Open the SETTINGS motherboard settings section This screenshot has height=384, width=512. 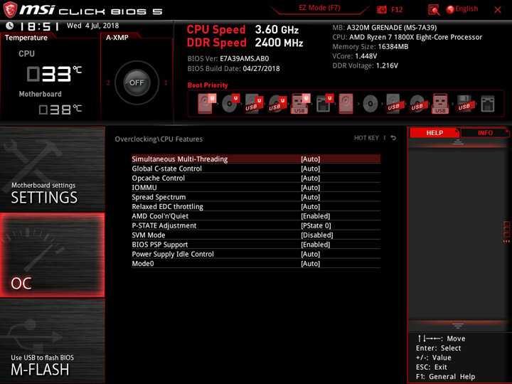tap(52, 169)
